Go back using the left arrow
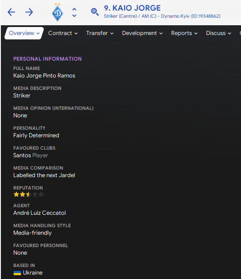The height and width of the screenshot is (279, 241). (11, 12)
